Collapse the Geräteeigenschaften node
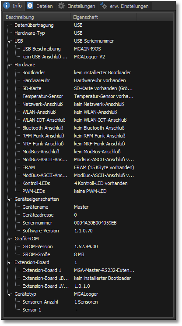This screenshot has width=182, height=326. (x=9, y=199)
